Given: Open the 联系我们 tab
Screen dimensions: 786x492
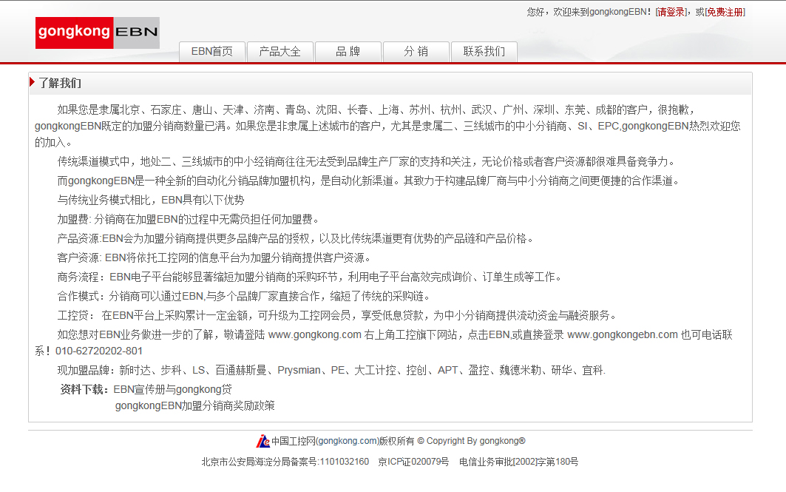Looking at the screenshot, I should coord(484,52).
